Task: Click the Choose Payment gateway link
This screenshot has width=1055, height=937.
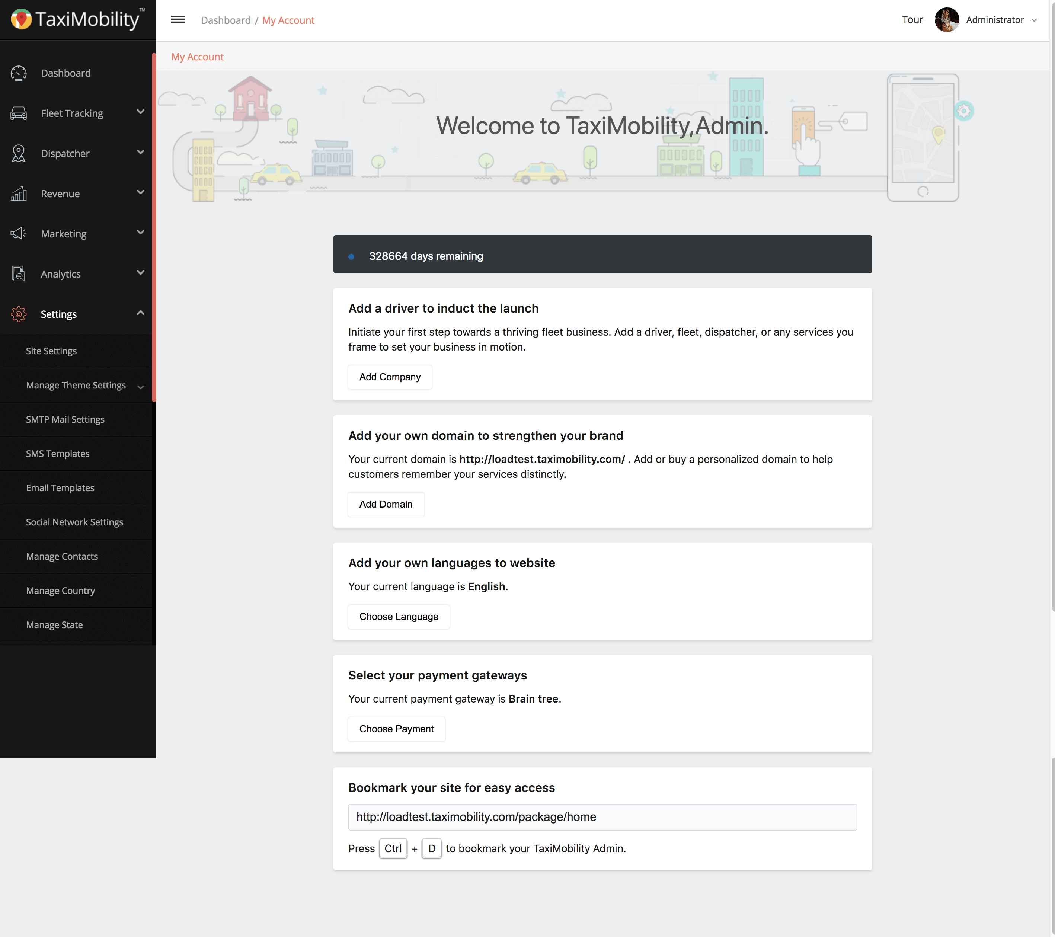Action: [396, 729]
